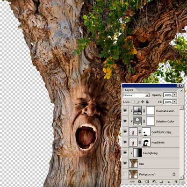Select the head front copy mask thumbnail
The height and width of the screenshot is (187, 187).
coord(146,131)
